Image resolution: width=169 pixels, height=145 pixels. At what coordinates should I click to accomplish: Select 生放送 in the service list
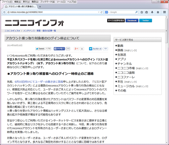pos(122,55)
